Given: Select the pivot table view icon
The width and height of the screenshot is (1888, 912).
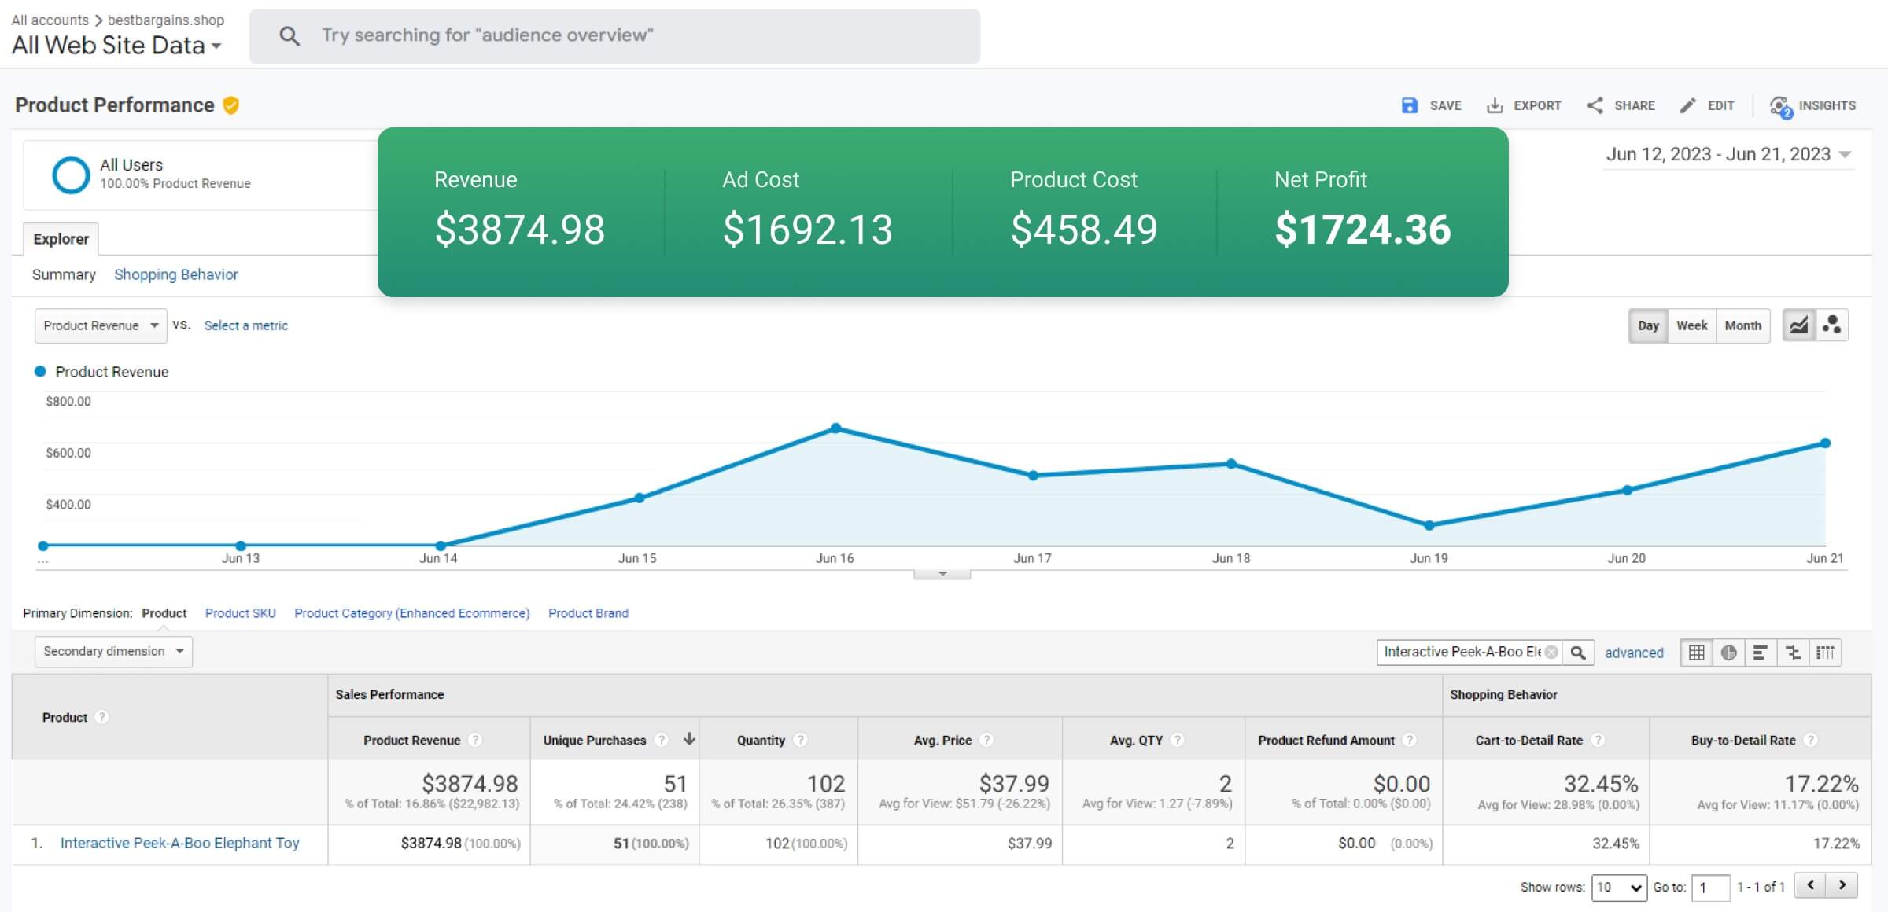Looking at the screenshot, I should click(x=1825, y=653).
